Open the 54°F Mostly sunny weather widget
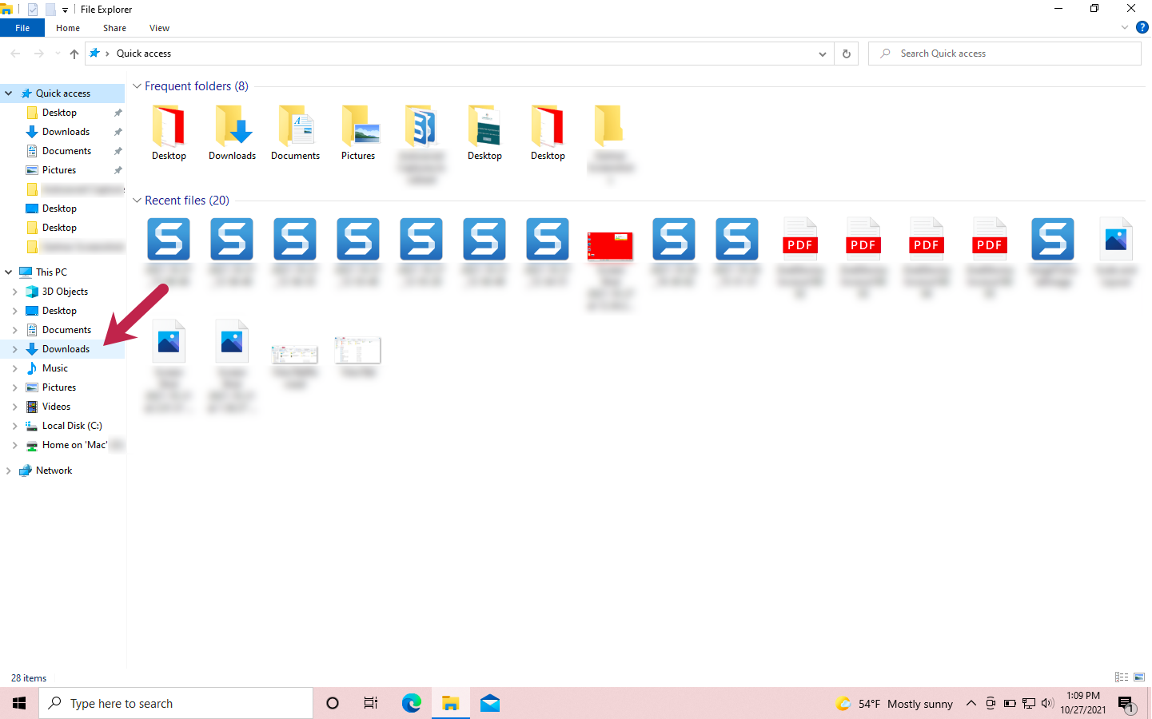Image resolution: width=1152 pixels, height=719 pixels. 894,704
